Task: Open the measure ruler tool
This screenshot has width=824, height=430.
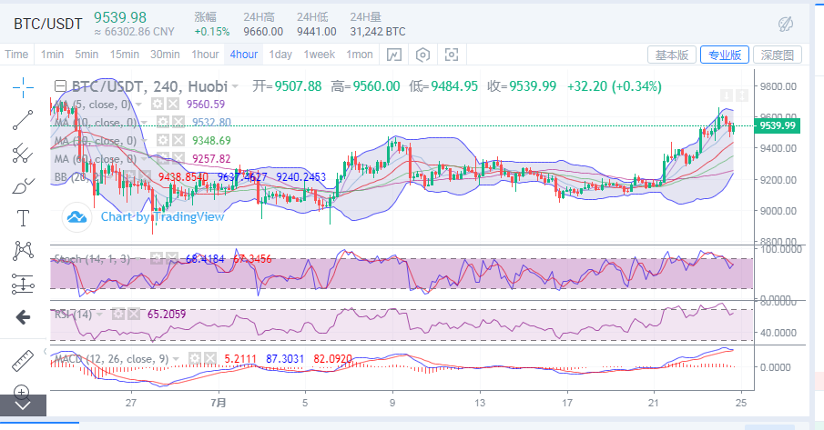Action: click(23, 361)
